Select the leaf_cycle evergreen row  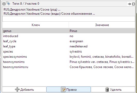[69, 41]
